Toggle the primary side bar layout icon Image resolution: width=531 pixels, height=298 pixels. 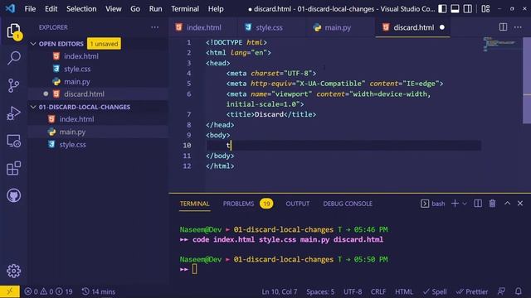pyautogui.click(x=442, y=9)
